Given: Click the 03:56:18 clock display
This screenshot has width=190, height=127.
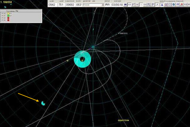Looking at the screenshot, I should click(117, 5).
